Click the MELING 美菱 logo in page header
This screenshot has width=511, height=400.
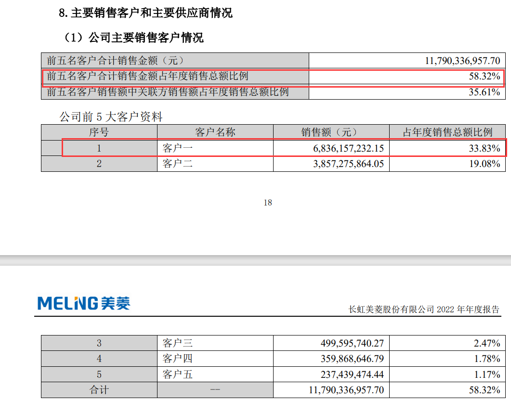click(84, 303)
